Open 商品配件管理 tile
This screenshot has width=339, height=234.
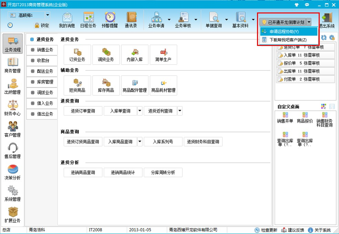coord(135,85)
